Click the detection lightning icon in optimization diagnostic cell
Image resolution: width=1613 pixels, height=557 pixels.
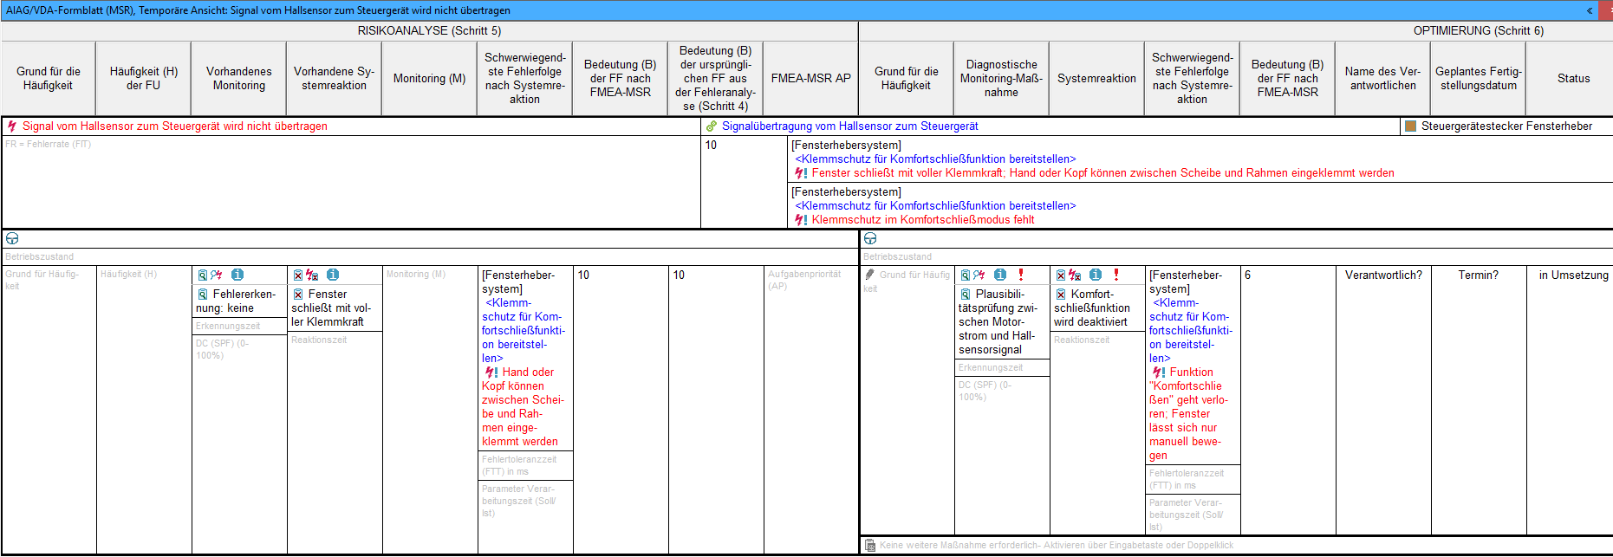click(x=979, y=275)
